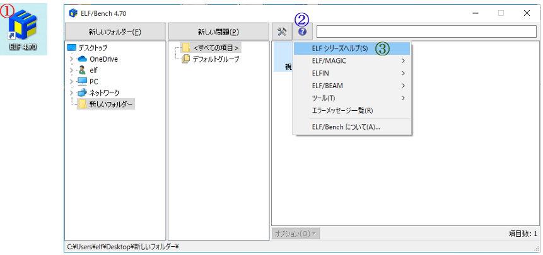This screenshot has width=543, height=255.
Task: Click the PC computer icon
Action: pyautogui.click(x=83, y=82)
